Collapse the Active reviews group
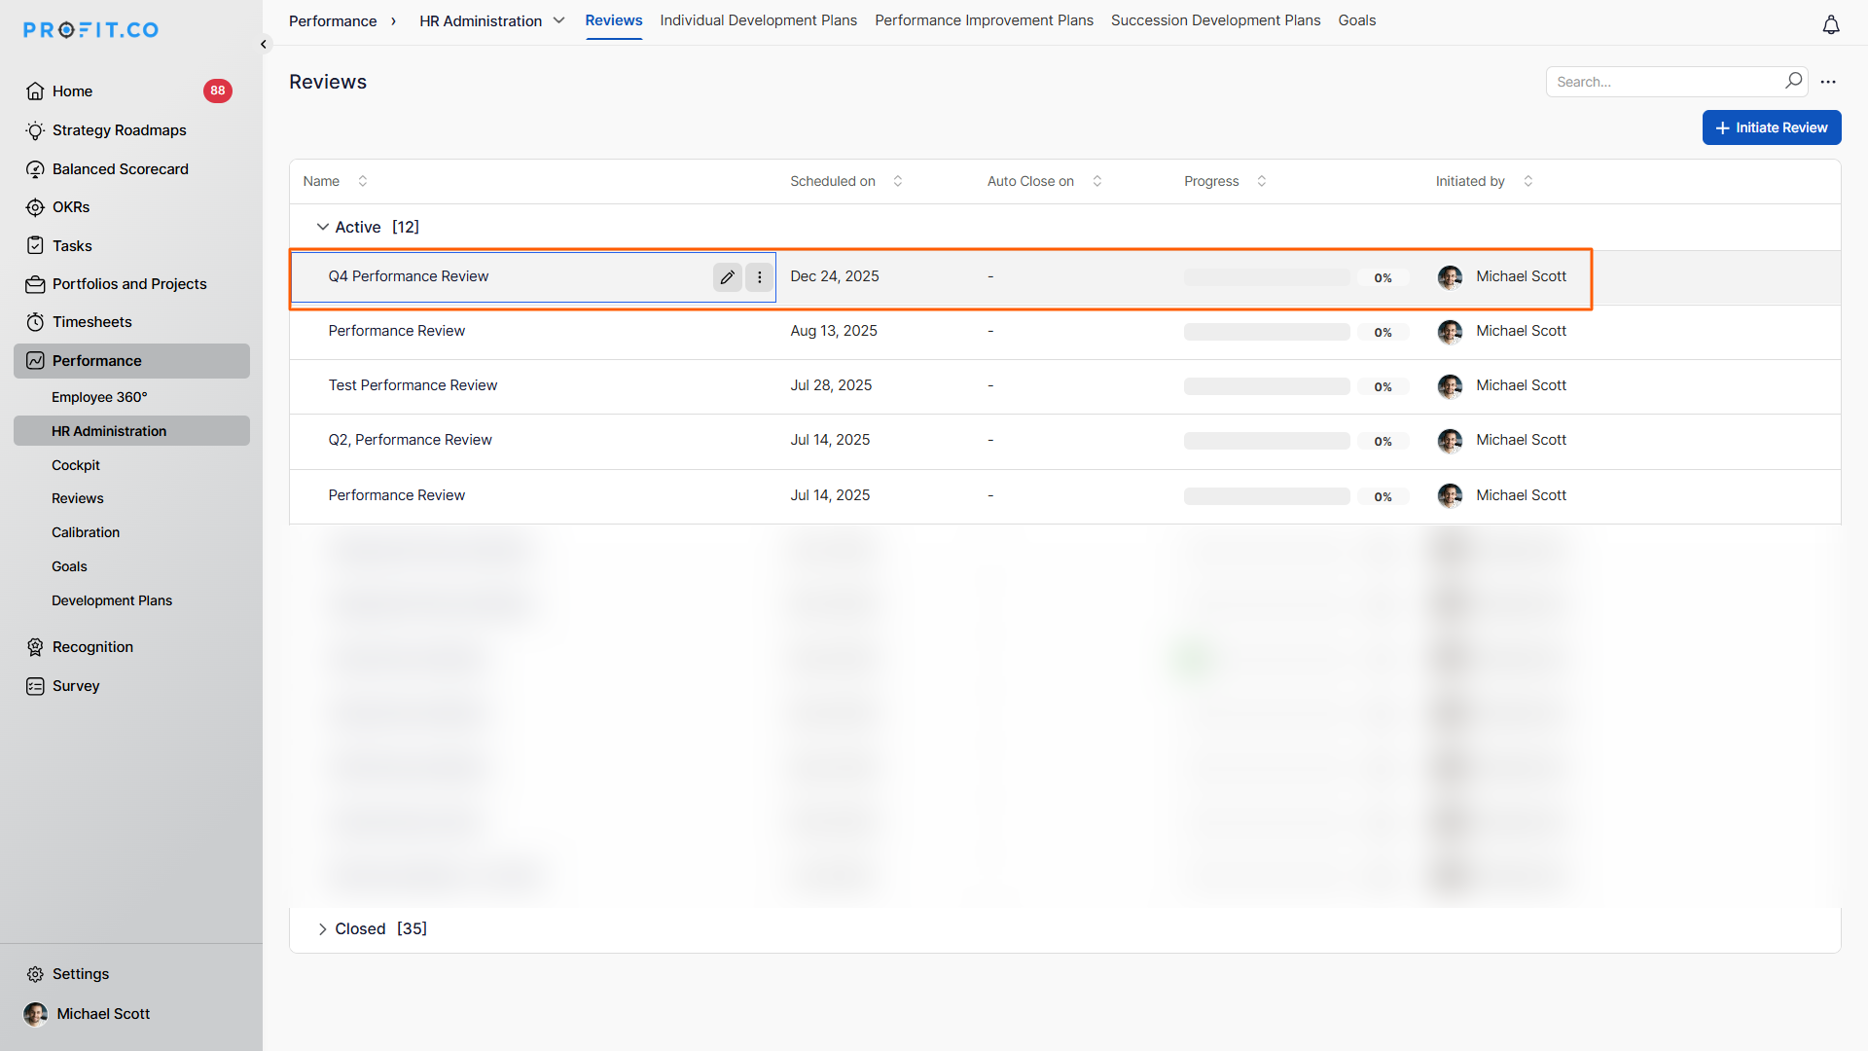This screenshot has height=1051, width=1868. point(322,227)
